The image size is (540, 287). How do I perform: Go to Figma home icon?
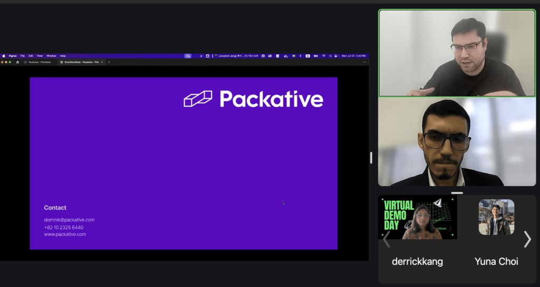17,62
